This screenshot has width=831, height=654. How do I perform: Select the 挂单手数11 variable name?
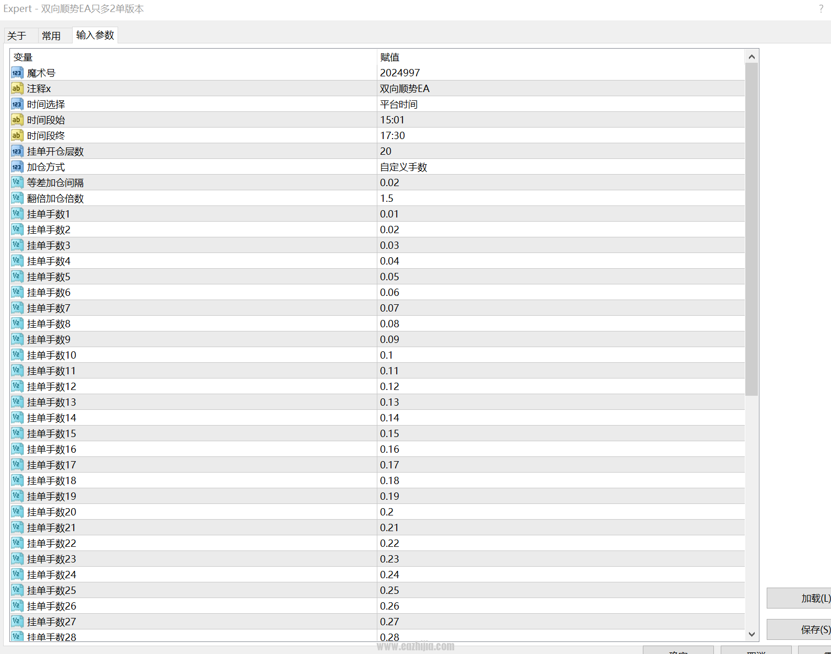pos(51,371)
